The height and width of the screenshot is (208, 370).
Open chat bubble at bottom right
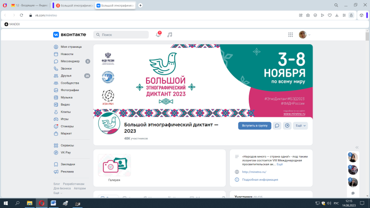coord(353,193)
